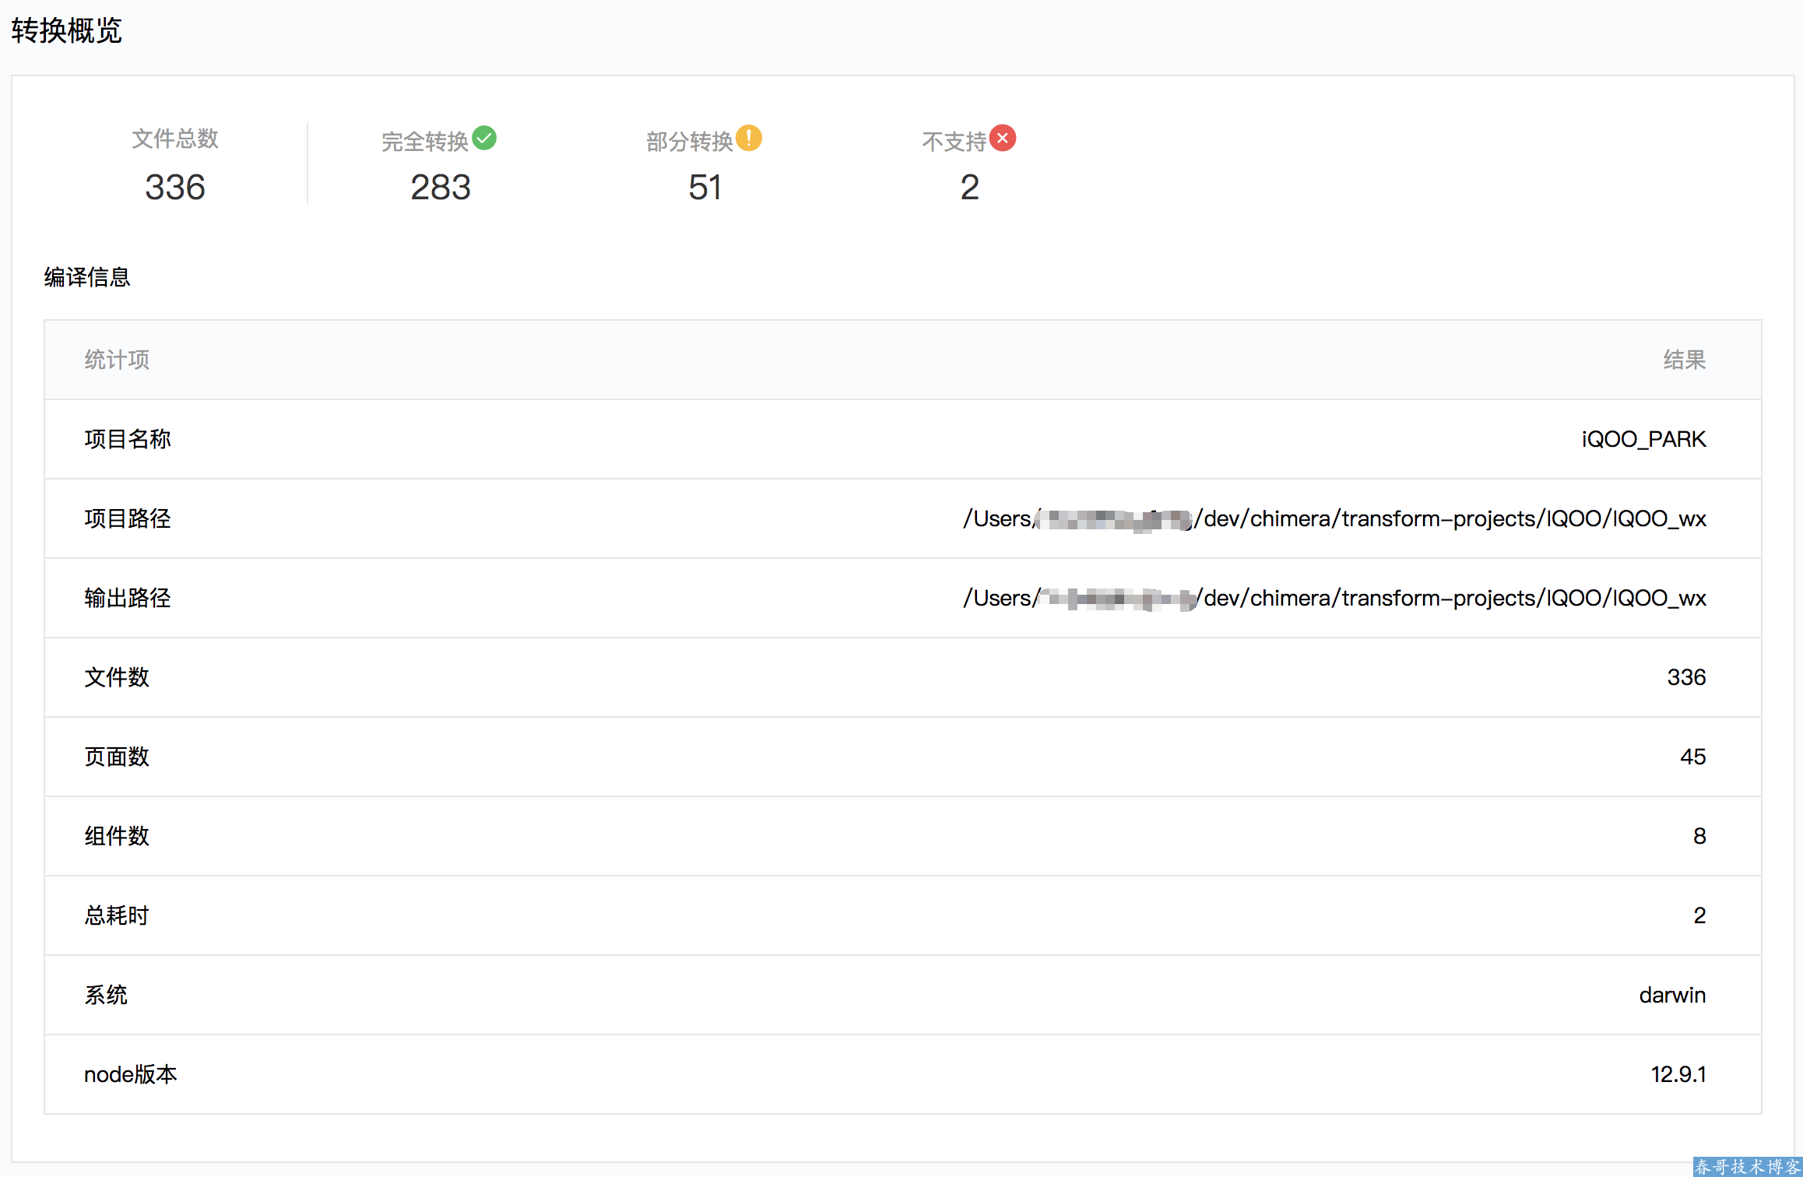The width and height of the screenshot is (1803, 1177).
Task: Click the 部分转换 label
Action: 690,142
